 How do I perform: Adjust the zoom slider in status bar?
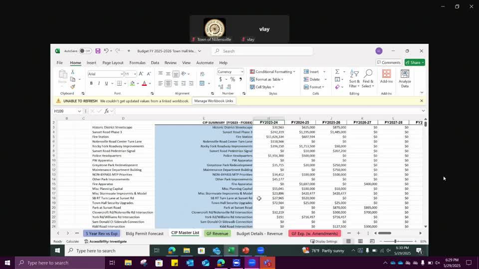(x=395, y=241)
